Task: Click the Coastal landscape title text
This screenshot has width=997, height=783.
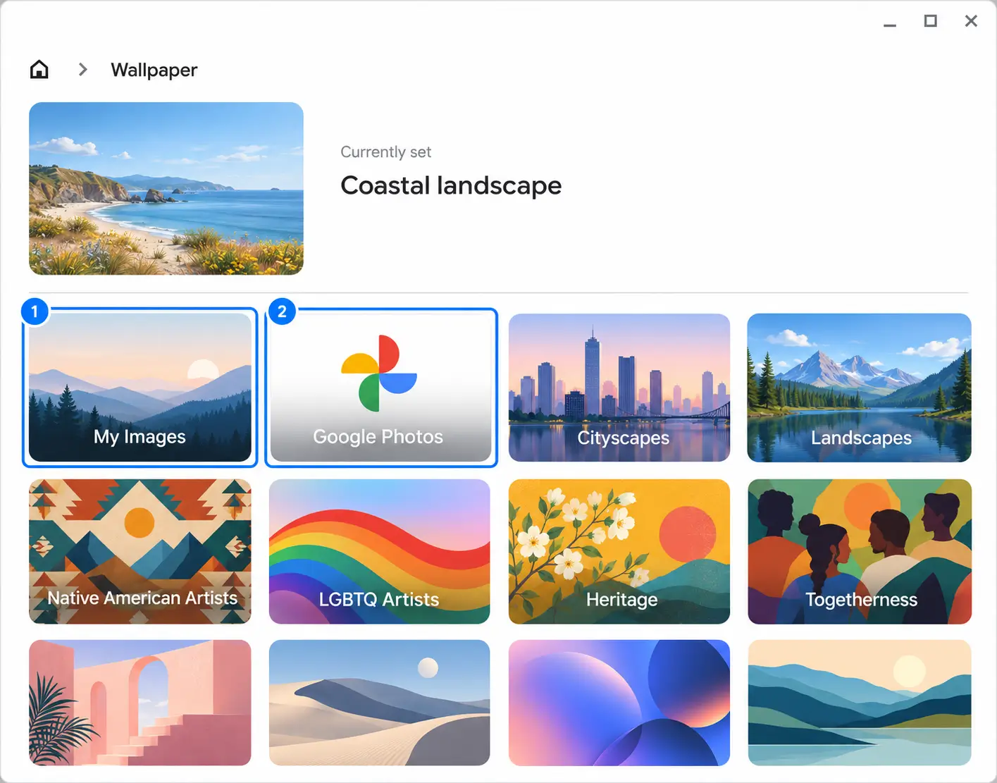Action: (x=451, y=185)
